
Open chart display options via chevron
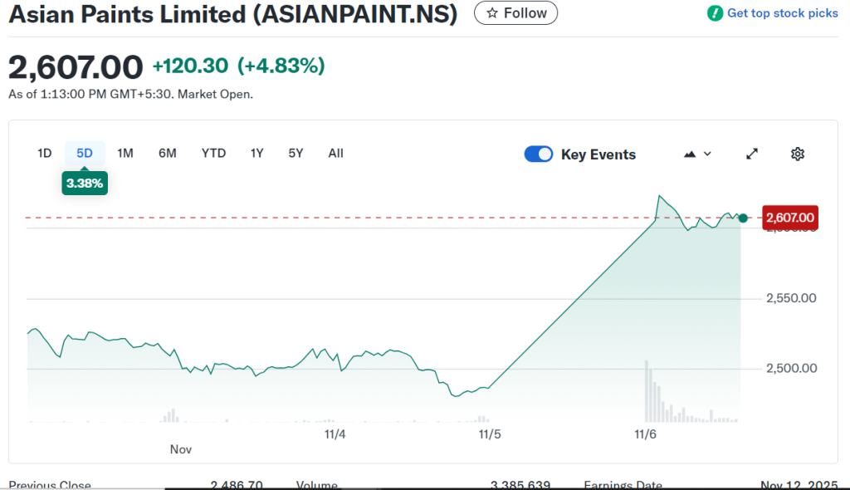(707, 154)
